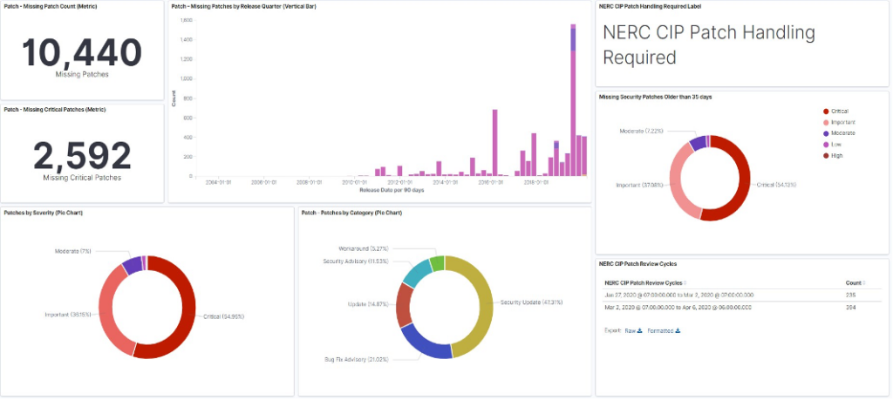Click the Release Date per 90 days axis title
This screenshot has width=893, height=400.
pos(392,190)
